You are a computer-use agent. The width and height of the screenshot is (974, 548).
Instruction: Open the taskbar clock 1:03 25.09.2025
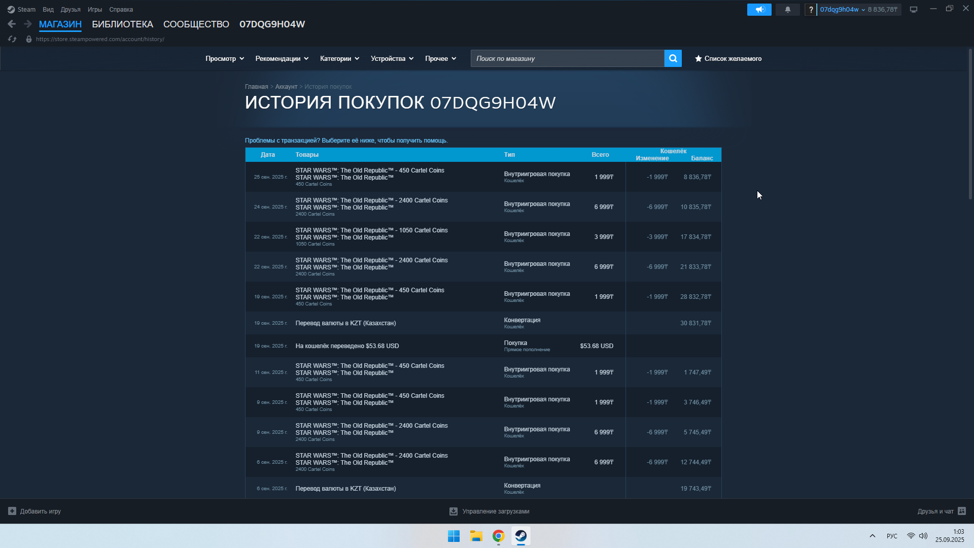tap(950, 536)
